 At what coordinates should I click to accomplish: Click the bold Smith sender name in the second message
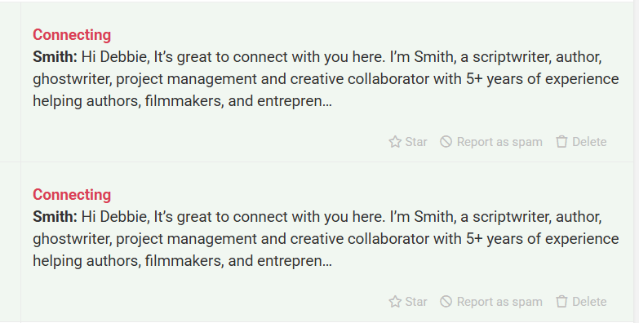(x=55, y=216)
